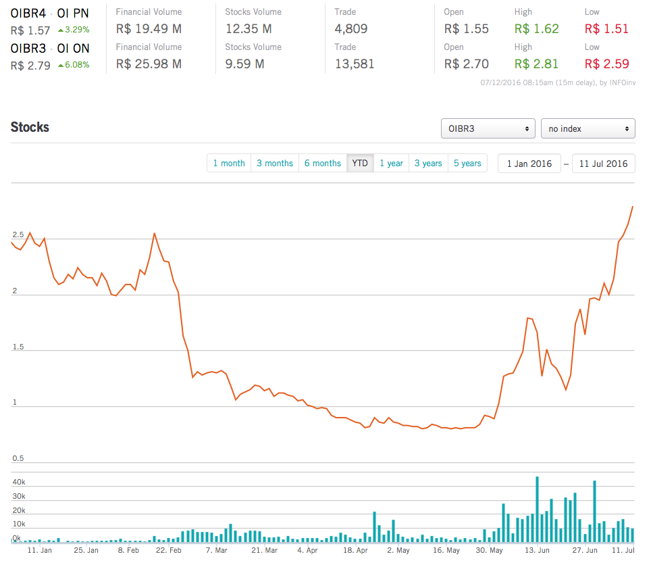Click the OIBR4 · OI PN ticker heading
The image size is (651, 567).
(x=49, y=13)
